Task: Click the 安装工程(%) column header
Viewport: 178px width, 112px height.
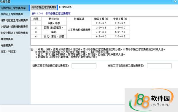Action: pos(120,19)
